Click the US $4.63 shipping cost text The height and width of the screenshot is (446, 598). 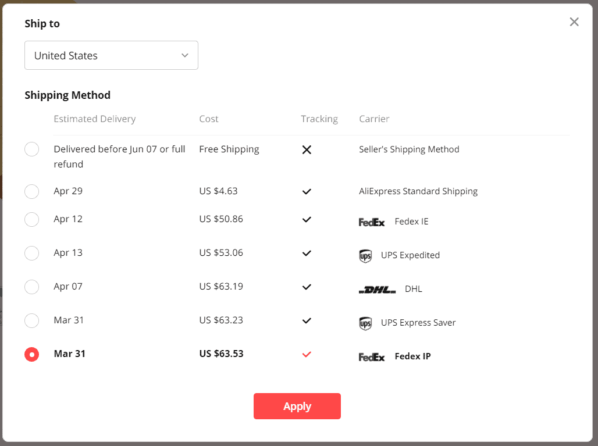pos(218,191)
